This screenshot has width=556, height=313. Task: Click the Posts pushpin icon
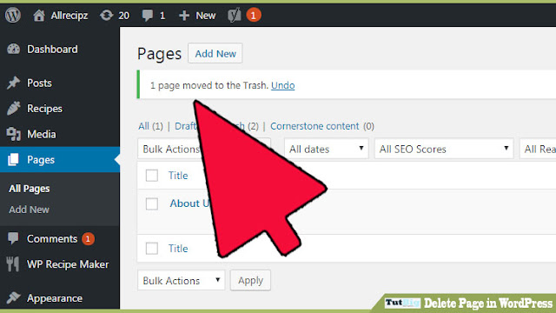(14, 83)
